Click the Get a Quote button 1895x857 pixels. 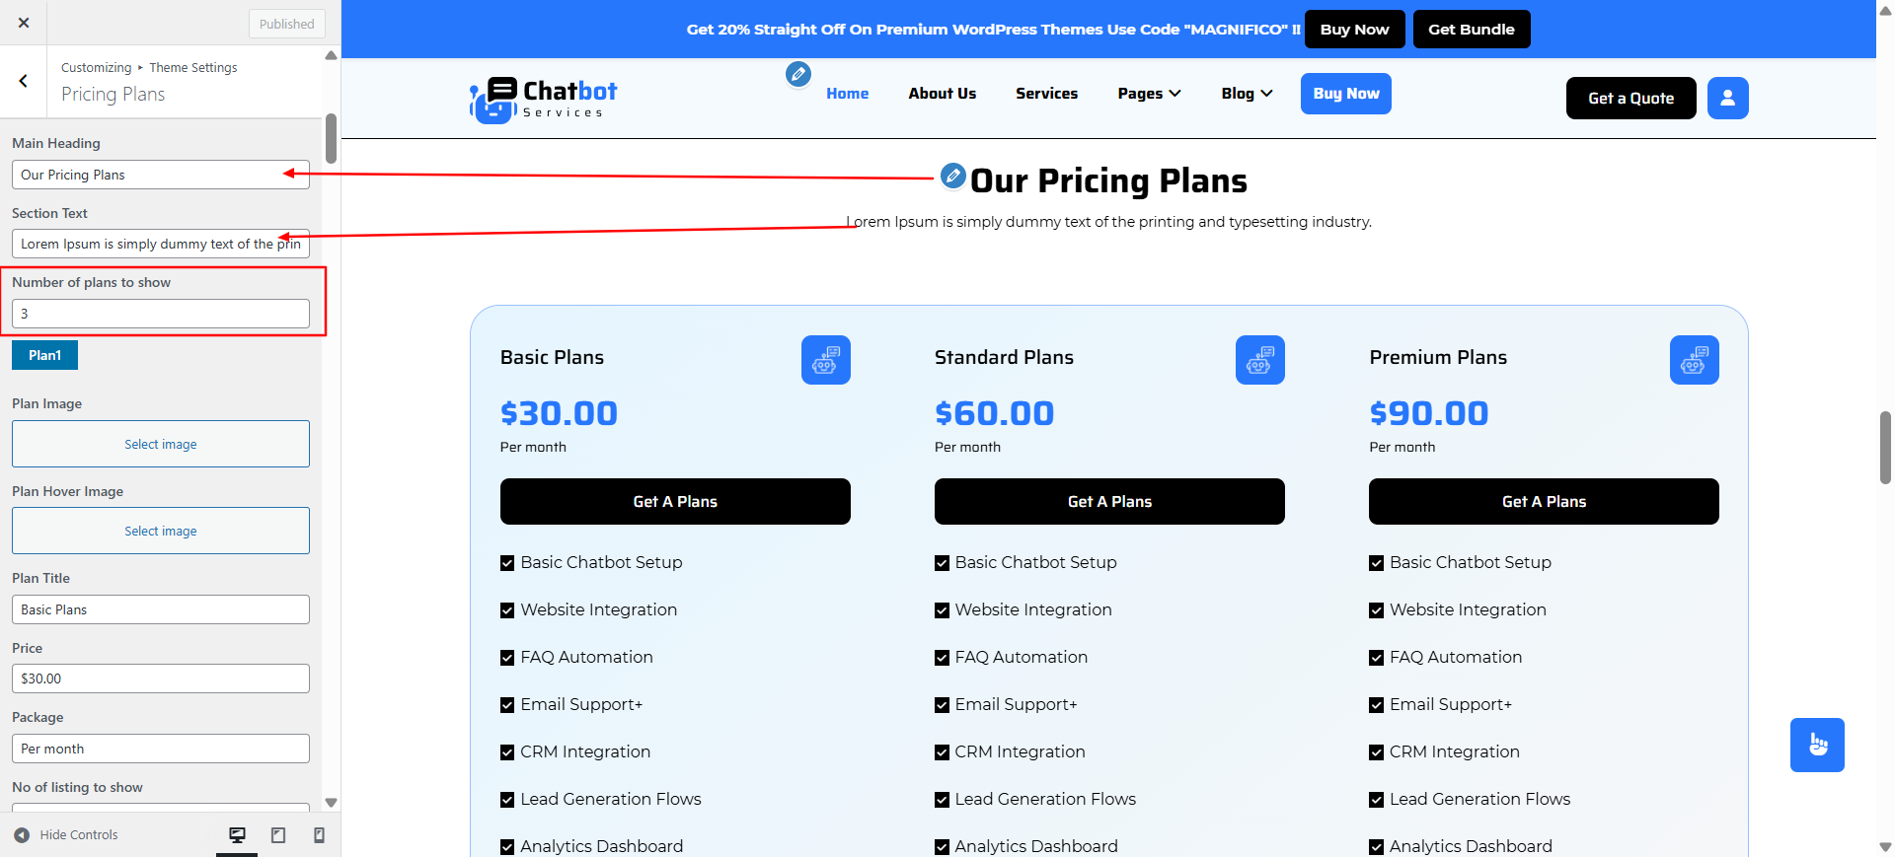[1630, 98]
